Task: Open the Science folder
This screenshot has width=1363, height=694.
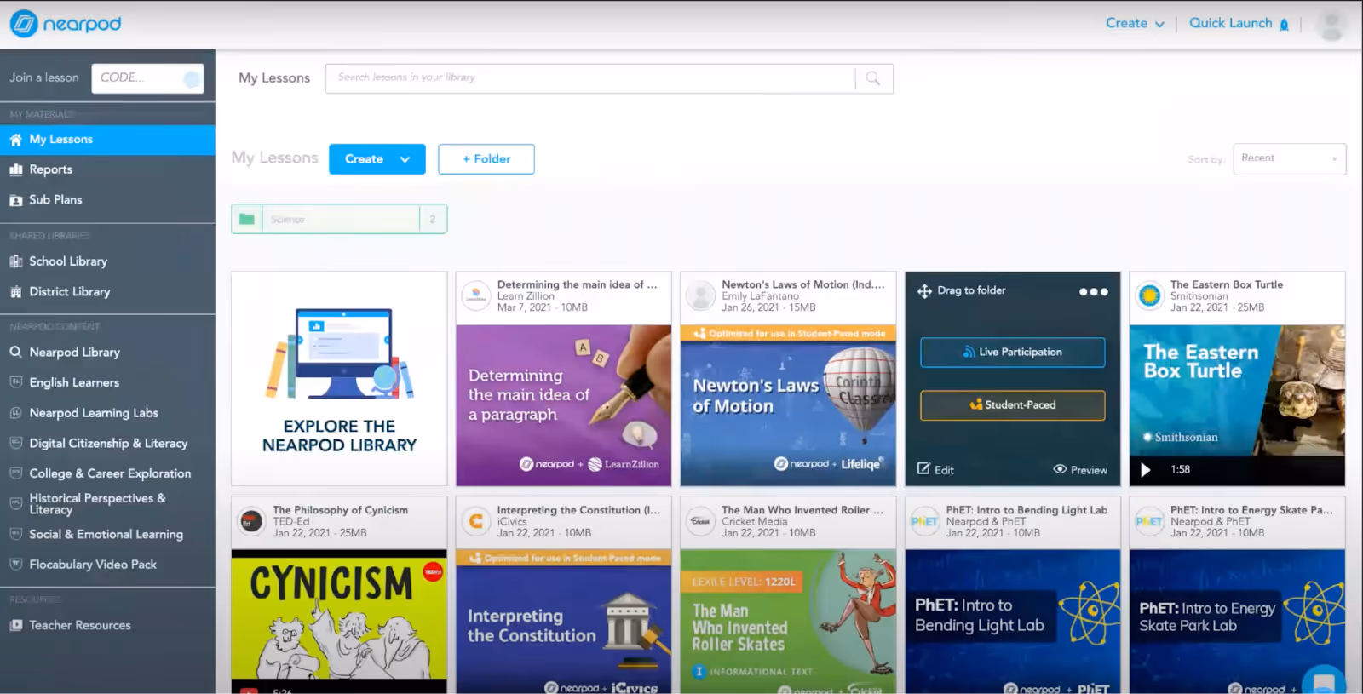Action: point(339,219)
